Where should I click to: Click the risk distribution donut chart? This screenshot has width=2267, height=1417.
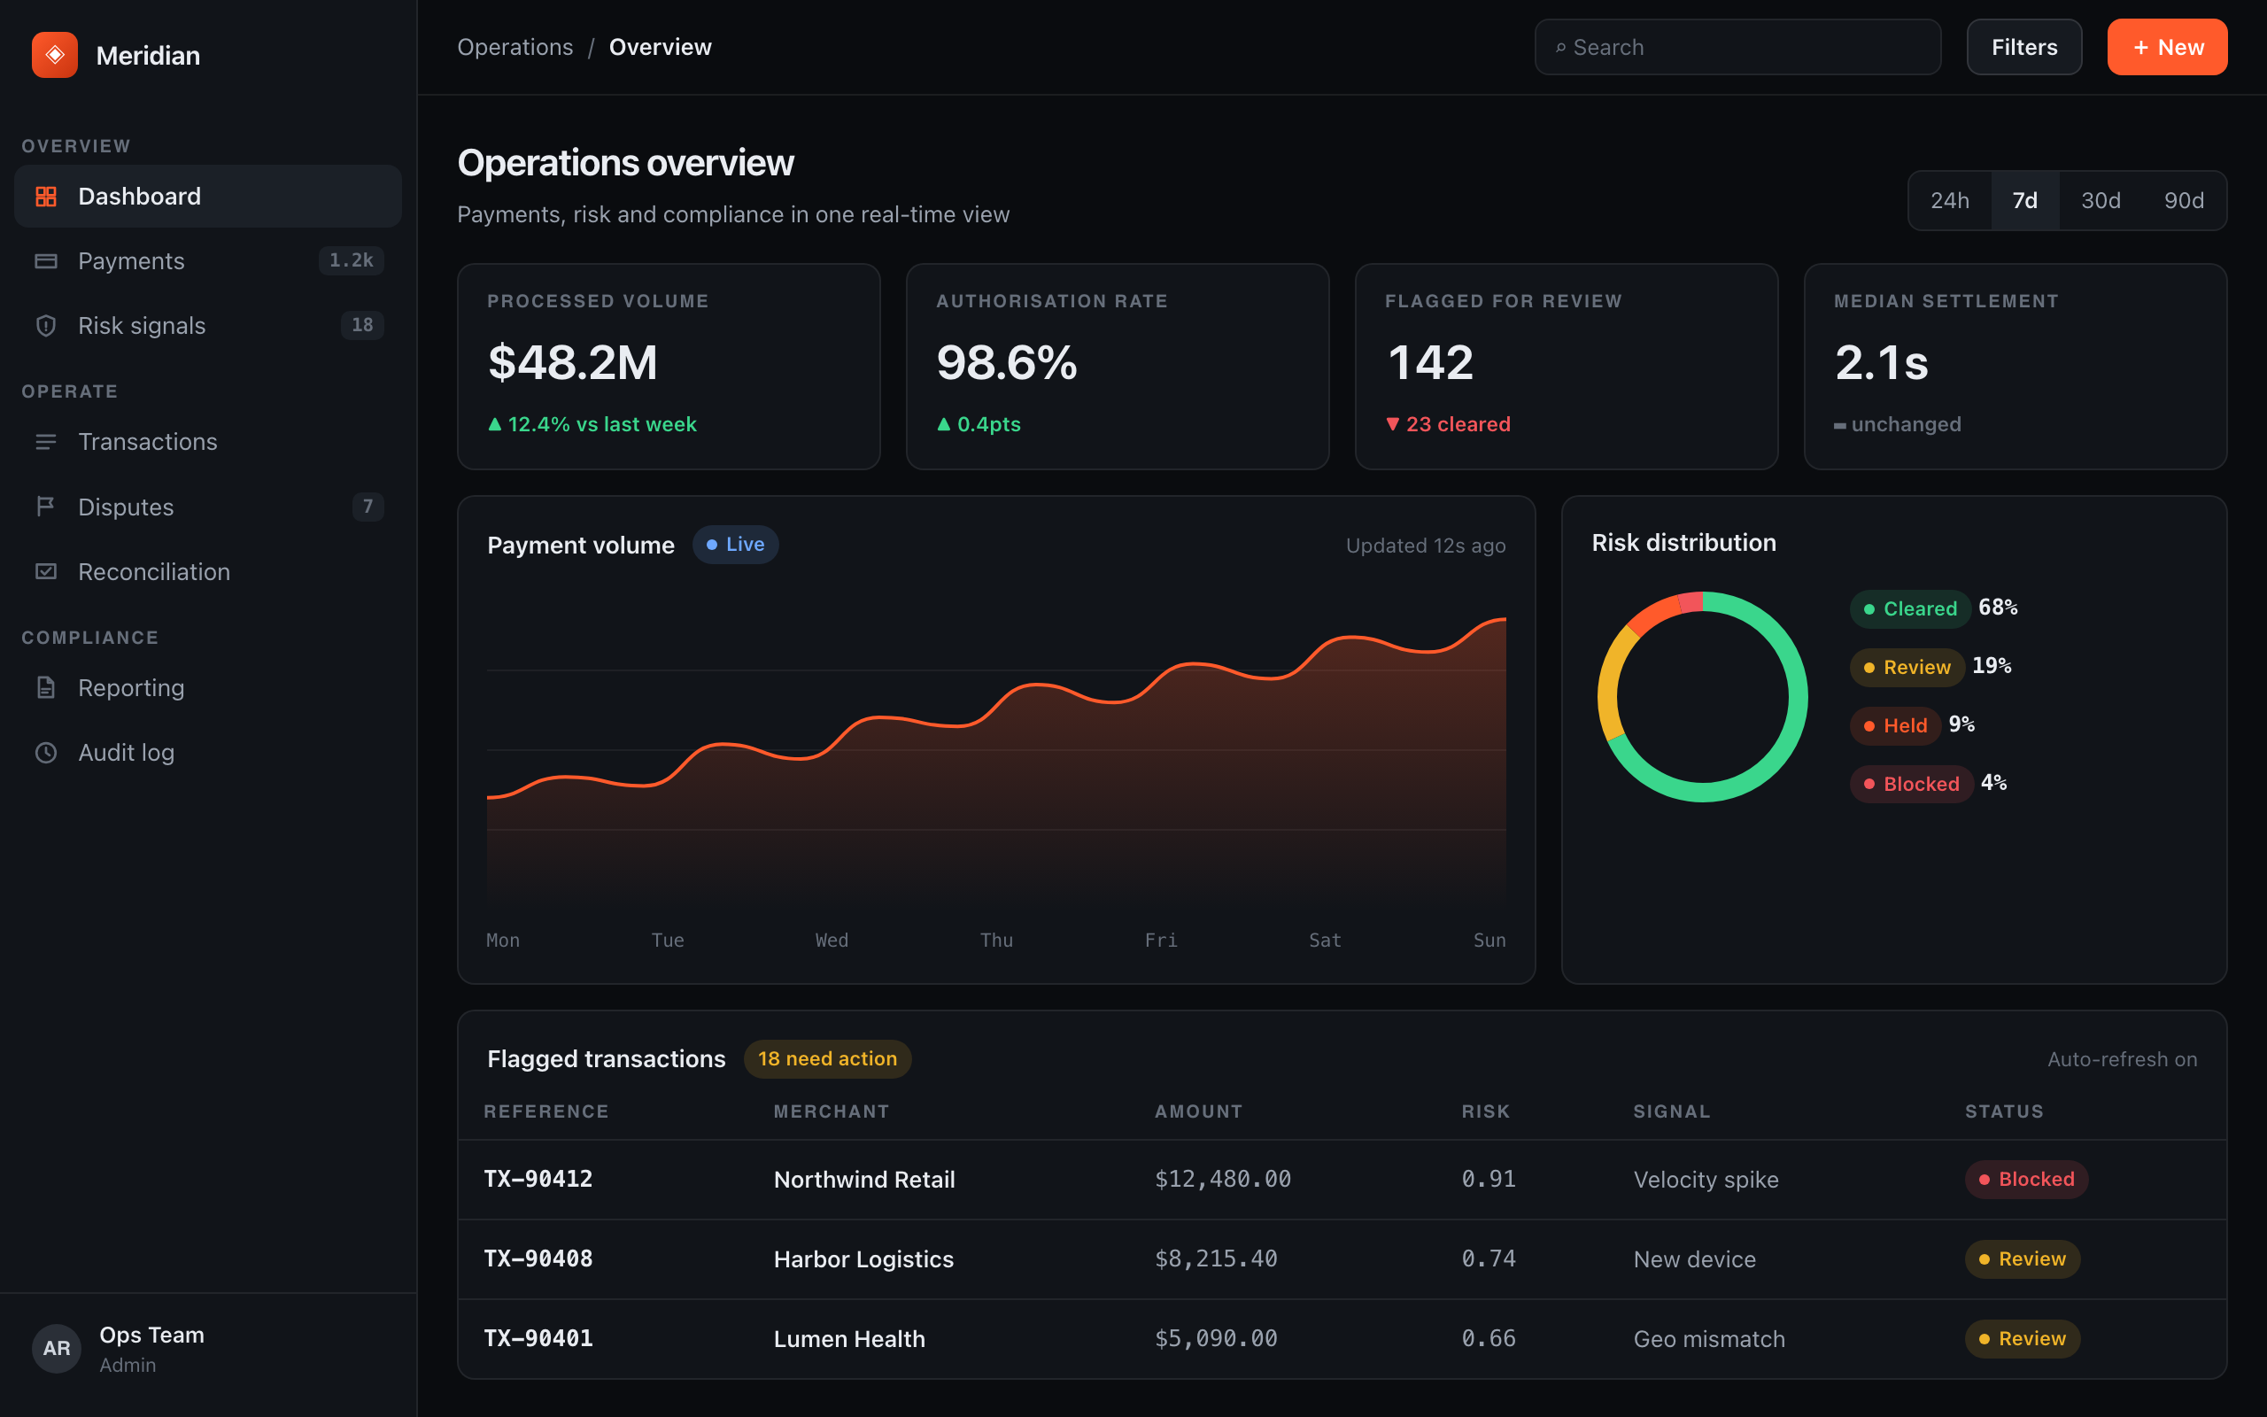tap(1702, 696)
